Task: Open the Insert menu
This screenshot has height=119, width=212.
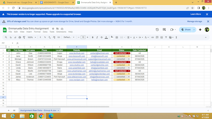Action: point(29,32)
